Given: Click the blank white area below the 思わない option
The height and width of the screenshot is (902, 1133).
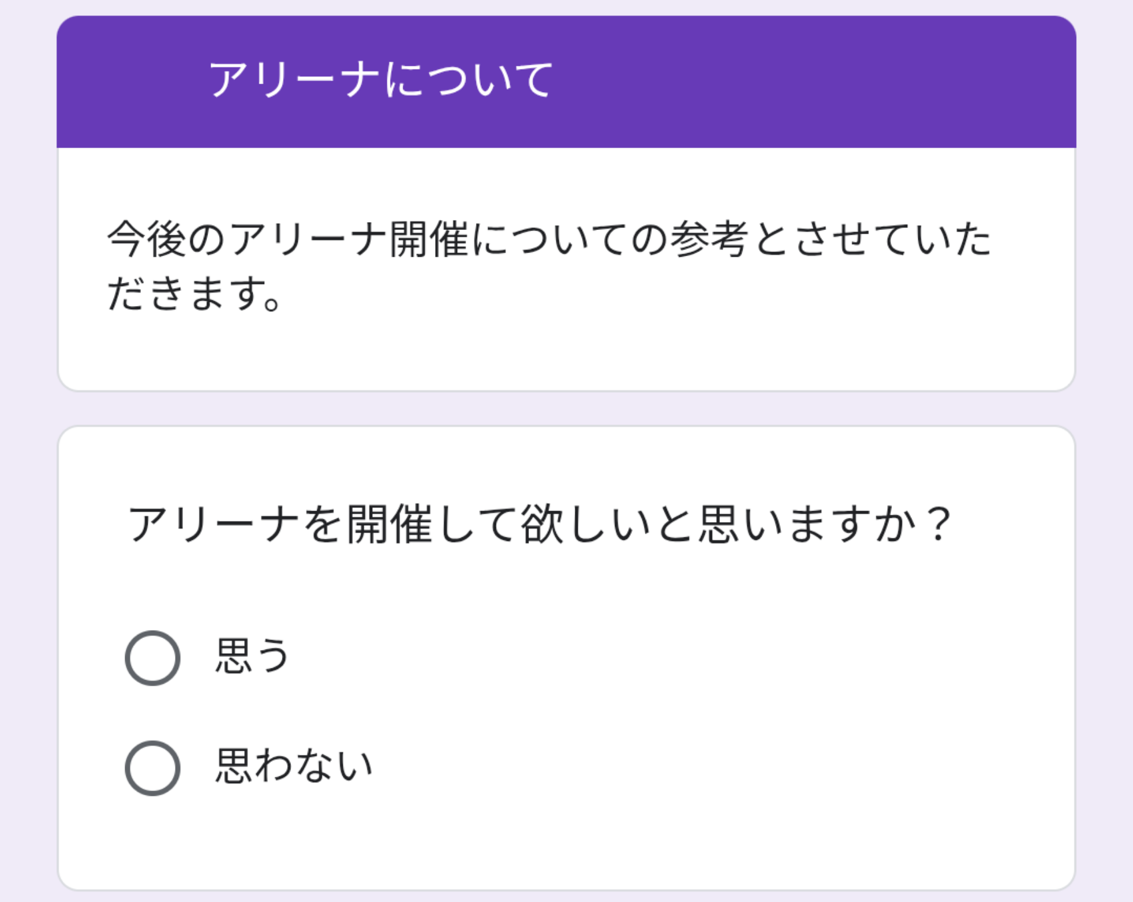Looking at the screenshot, I should click(566, 842).
